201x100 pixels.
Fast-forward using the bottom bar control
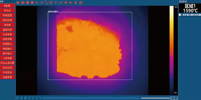(33, 98)
